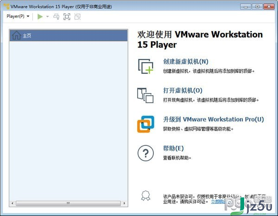Click the VMware Workstation Pro upgrade icon
Viewport: 278px width, 216px height.
(x=145, y=124)
